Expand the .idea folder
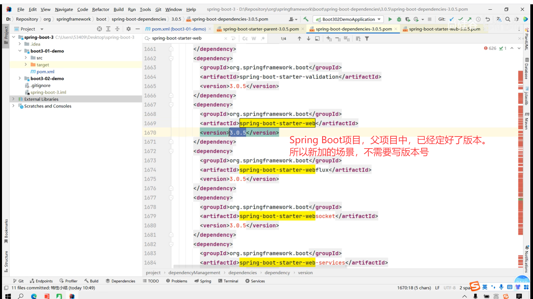 [x=20, y=44]
